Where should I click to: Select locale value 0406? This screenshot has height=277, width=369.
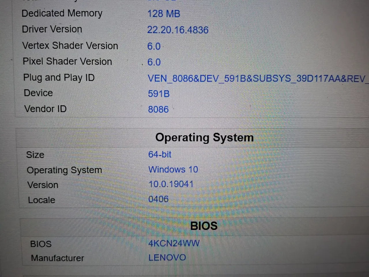pyautogui.click(x=159, y=199)
